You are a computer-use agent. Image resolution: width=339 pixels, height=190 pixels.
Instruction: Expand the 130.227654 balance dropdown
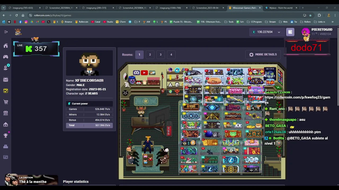point(266,32)
